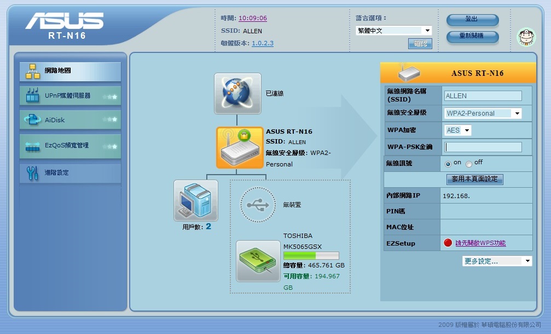Click the disk capacity usage bar

pyautogui.click(x=311, y=255)
